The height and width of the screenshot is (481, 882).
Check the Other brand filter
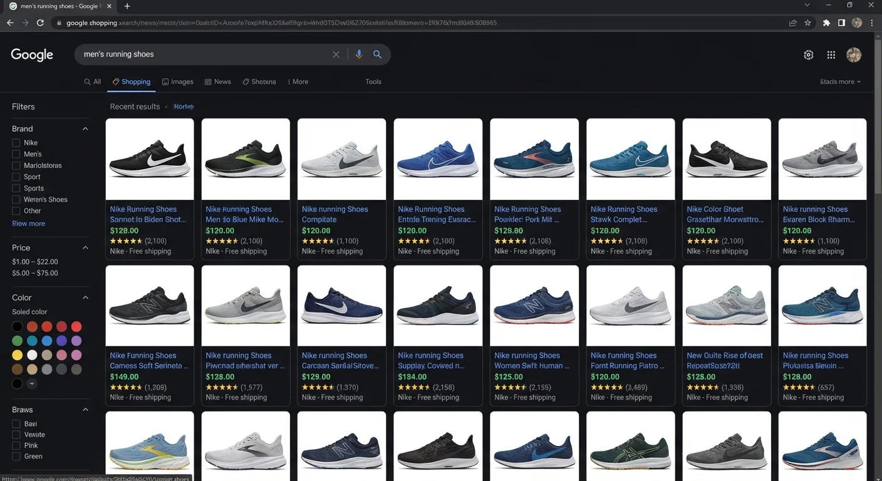[x=16, y=210]
